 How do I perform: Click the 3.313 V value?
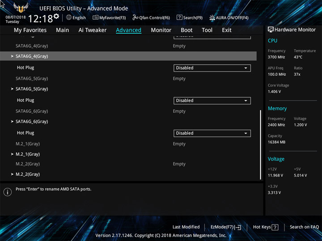click(274, 193)
